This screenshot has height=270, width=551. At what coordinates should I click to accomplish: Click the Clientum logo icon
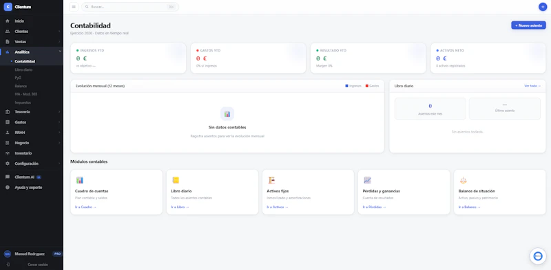coord(8,7)
